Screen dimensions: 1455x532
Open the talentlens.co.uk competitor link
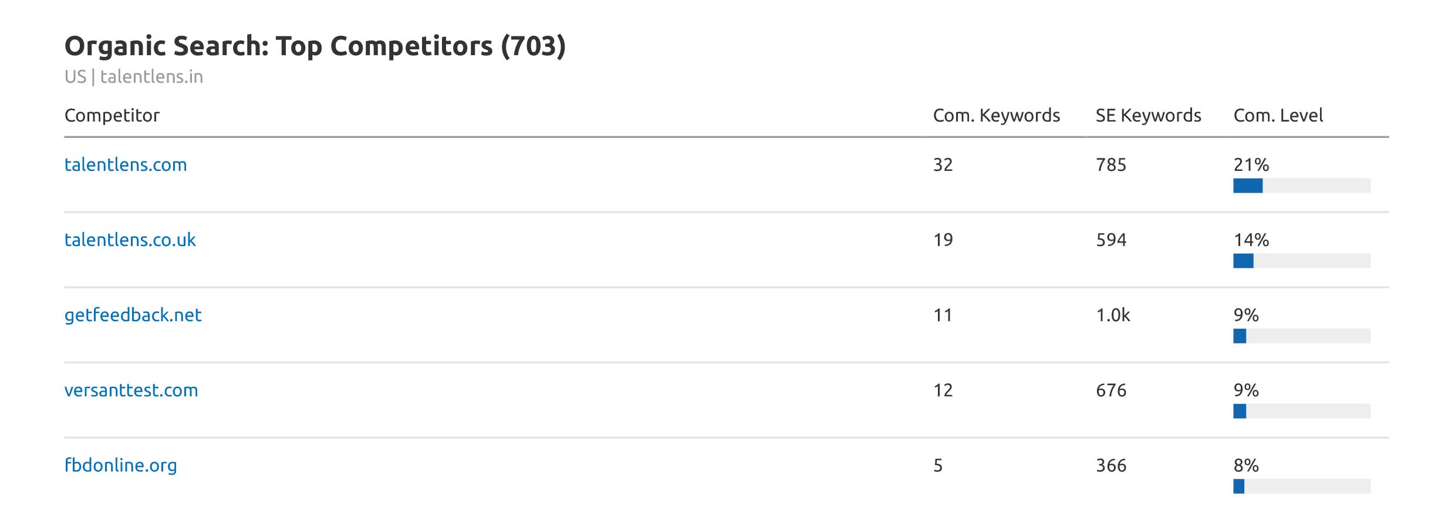(x=130, y=240)
